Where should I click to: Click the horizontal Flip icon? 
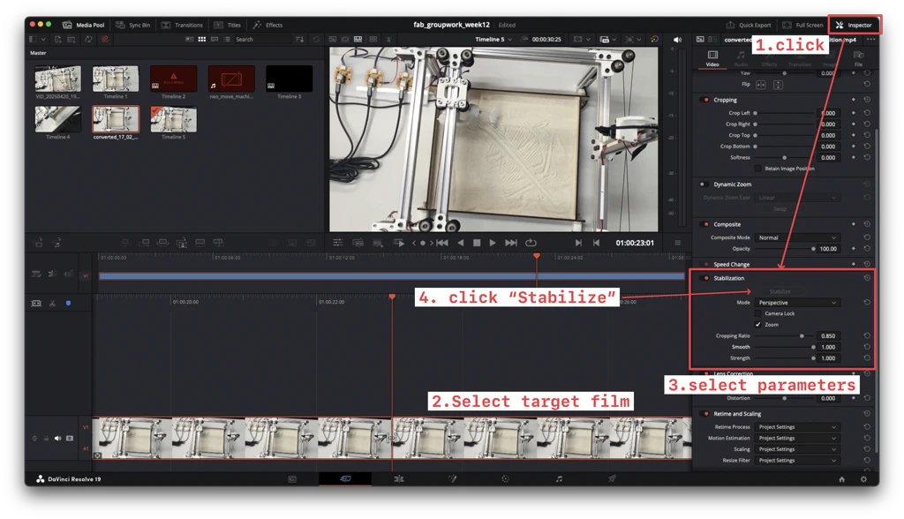[761, 85]
